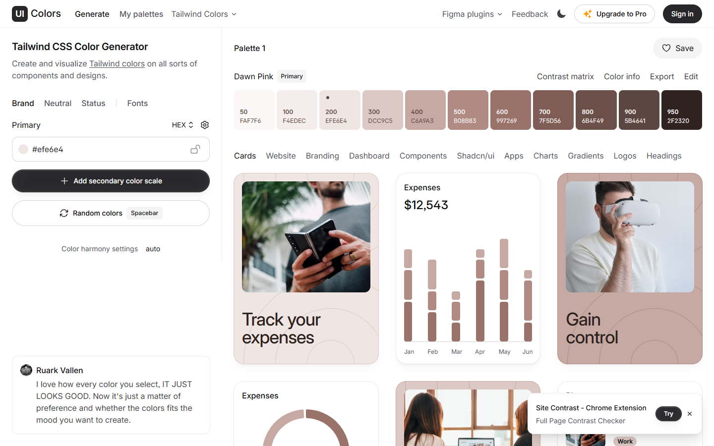This screenshot has height=446, width=714.
Task: Switch to the Gradients preview tab
Action: point(586,156)
